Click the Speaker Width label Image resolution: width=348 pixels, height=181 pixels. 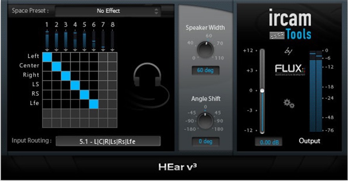(205, 28)
